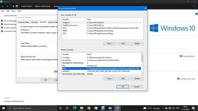This screenshot has width=198, height=111.
Task: Click the system variables scrollbar down arrow
Action: [x=142, y=73]
